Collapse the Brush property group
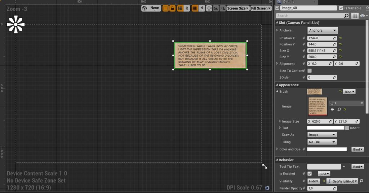 tap(277, 91)
